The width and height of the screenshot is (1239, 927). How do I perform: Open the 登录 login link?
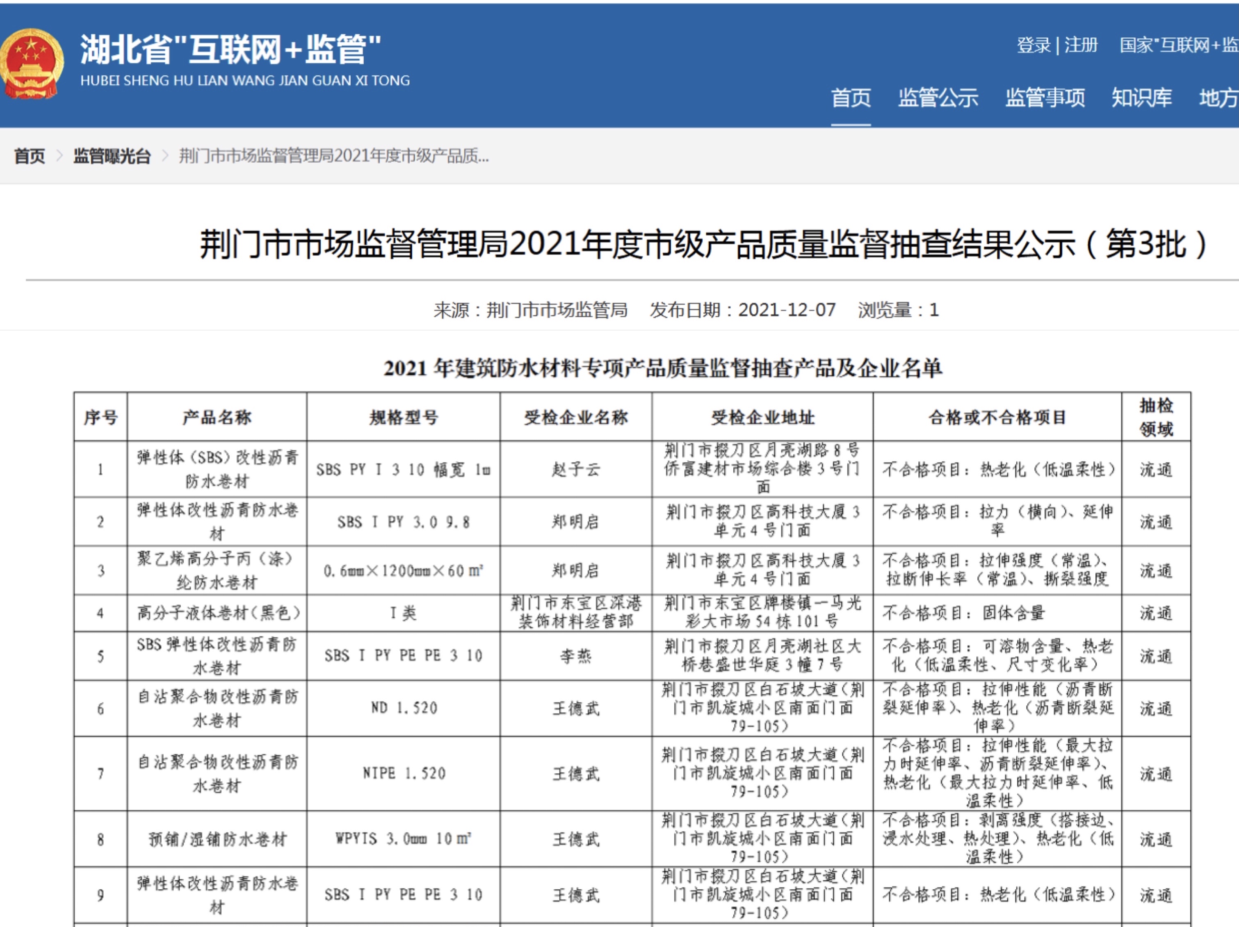(x=1034, y=45)
